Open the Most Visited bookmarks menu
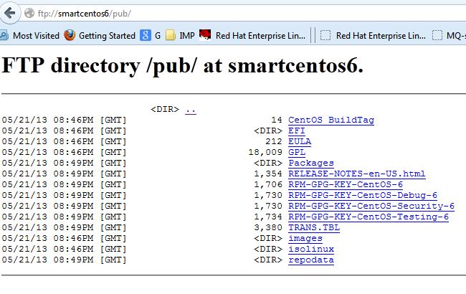Viewport: 466px width, 294px height. [37, 36]
